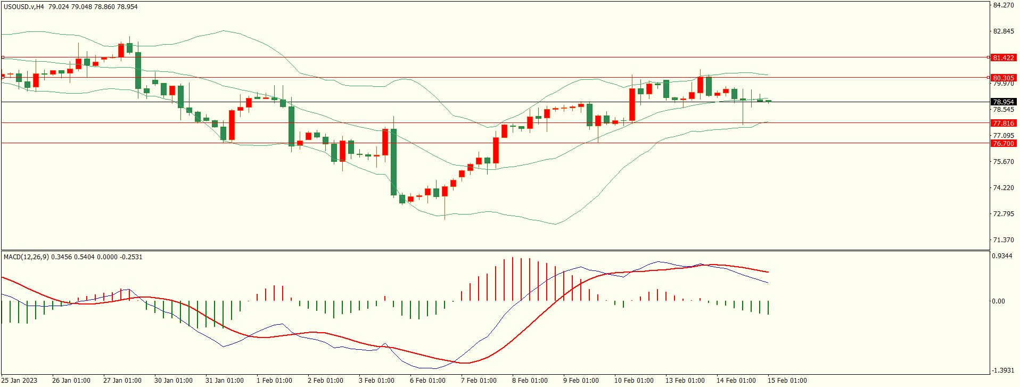1020x387 pixels.
Task: Click the 74.220 price axis label
Action: pyautogui.click(x=1003, y=188)
